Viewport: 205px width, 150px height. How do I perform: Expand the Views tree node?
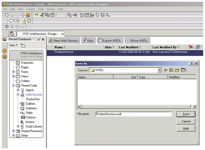point(13,76)
